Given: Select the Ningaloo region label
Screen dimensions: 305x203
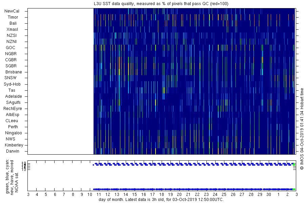Looking at the screenshot, I should (x=14, y=133).
